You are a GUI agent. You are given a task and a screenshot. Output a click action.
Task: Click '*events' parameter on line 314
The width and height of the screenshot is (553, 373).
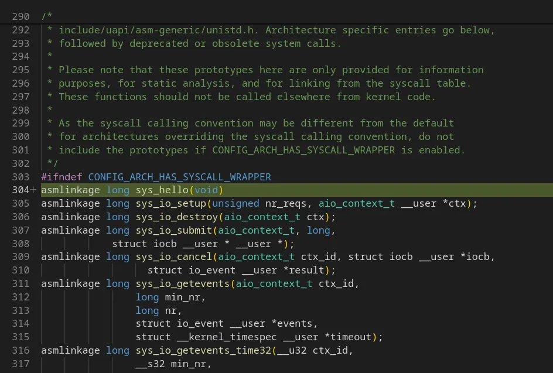tap(292, 323)
